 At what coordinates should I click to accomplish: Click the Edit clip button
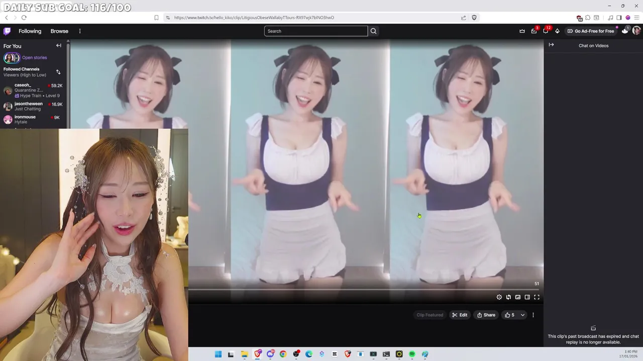[x=460, y=315]
